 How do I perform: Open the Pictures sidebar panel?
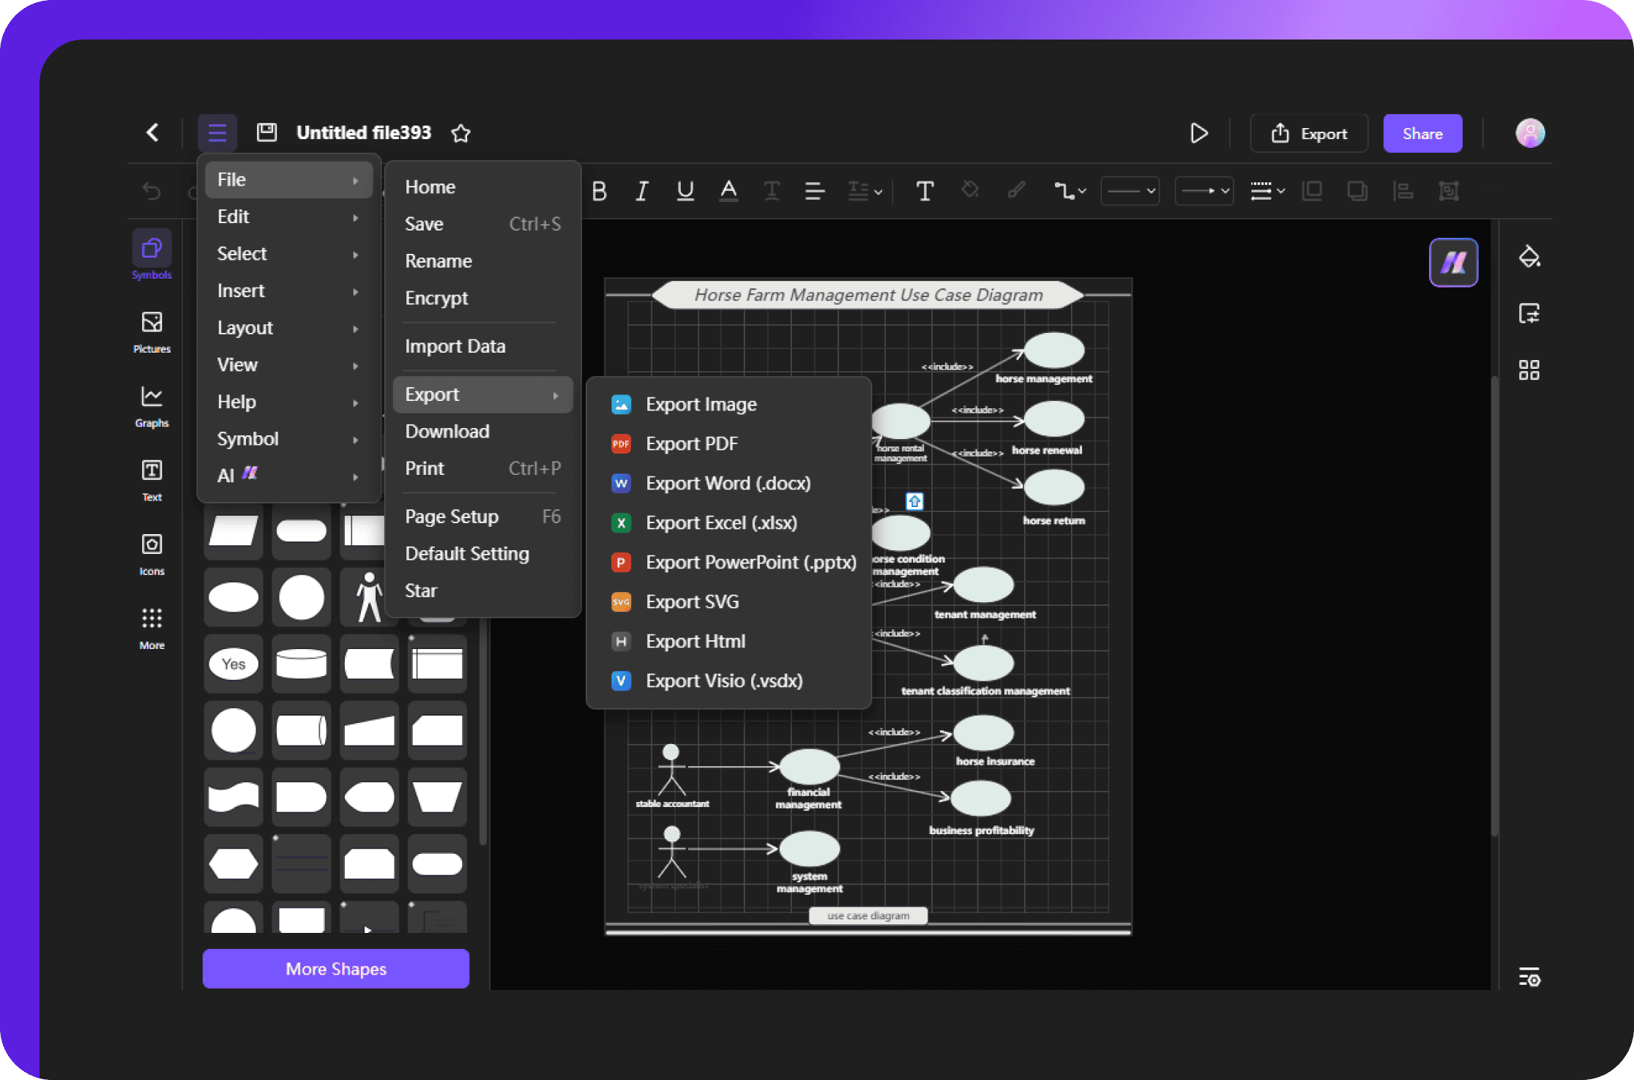tap(152, 331)
